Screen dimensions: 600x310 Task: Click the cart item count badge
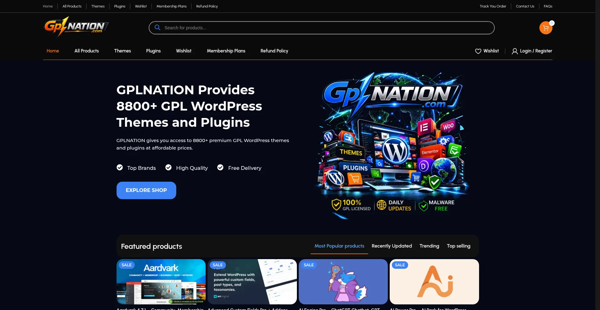click(x=552, y=23)
